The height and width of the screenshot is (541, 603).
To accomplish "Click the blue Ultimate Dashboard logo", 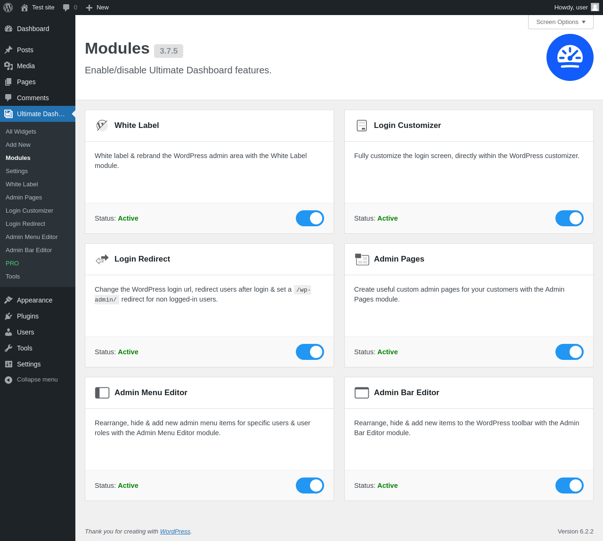I will (570, 57).
